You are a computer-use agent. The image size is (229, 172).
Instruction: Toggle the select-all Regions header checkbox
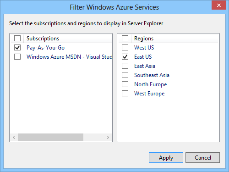point(125,39)
